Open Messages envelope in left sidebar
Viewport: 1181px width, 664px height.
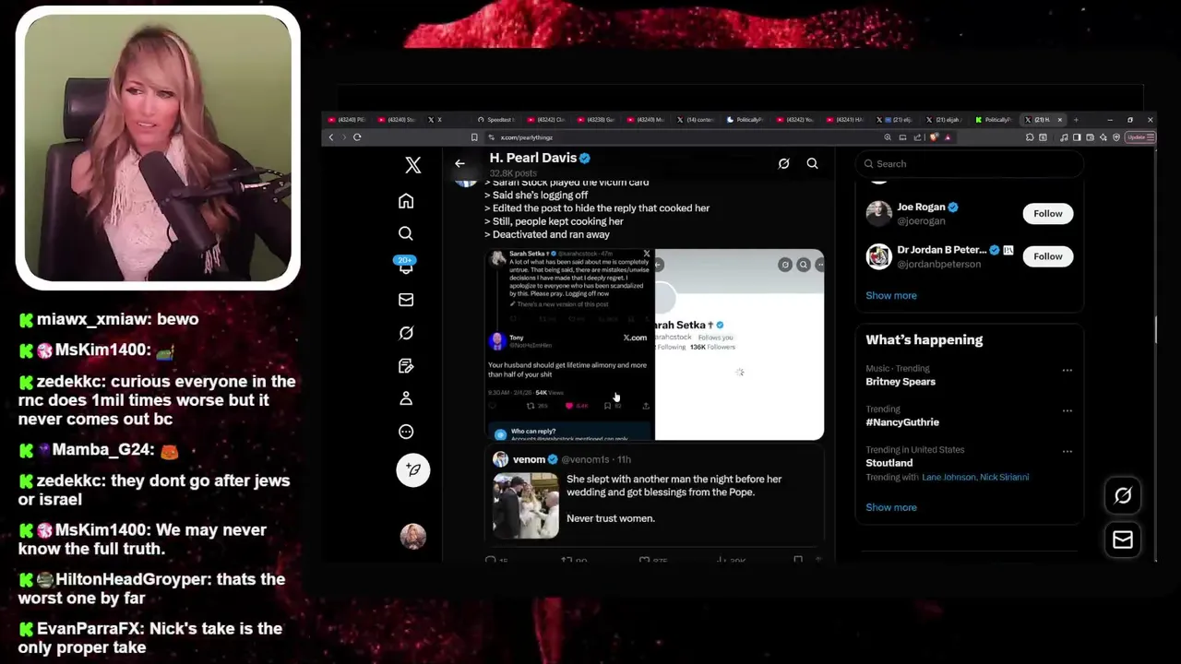point(406,300)
